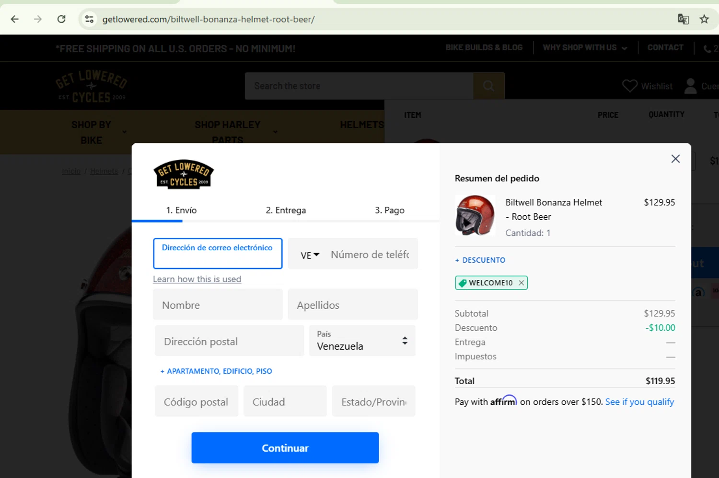This screenshot has width=719, height=478.
Task: Click the Biltwell Bonanza Helmet product name
Action: (554, 210)
